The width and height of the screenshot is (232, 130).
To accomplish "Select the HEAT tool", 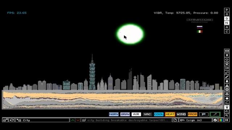I will 170,114.
